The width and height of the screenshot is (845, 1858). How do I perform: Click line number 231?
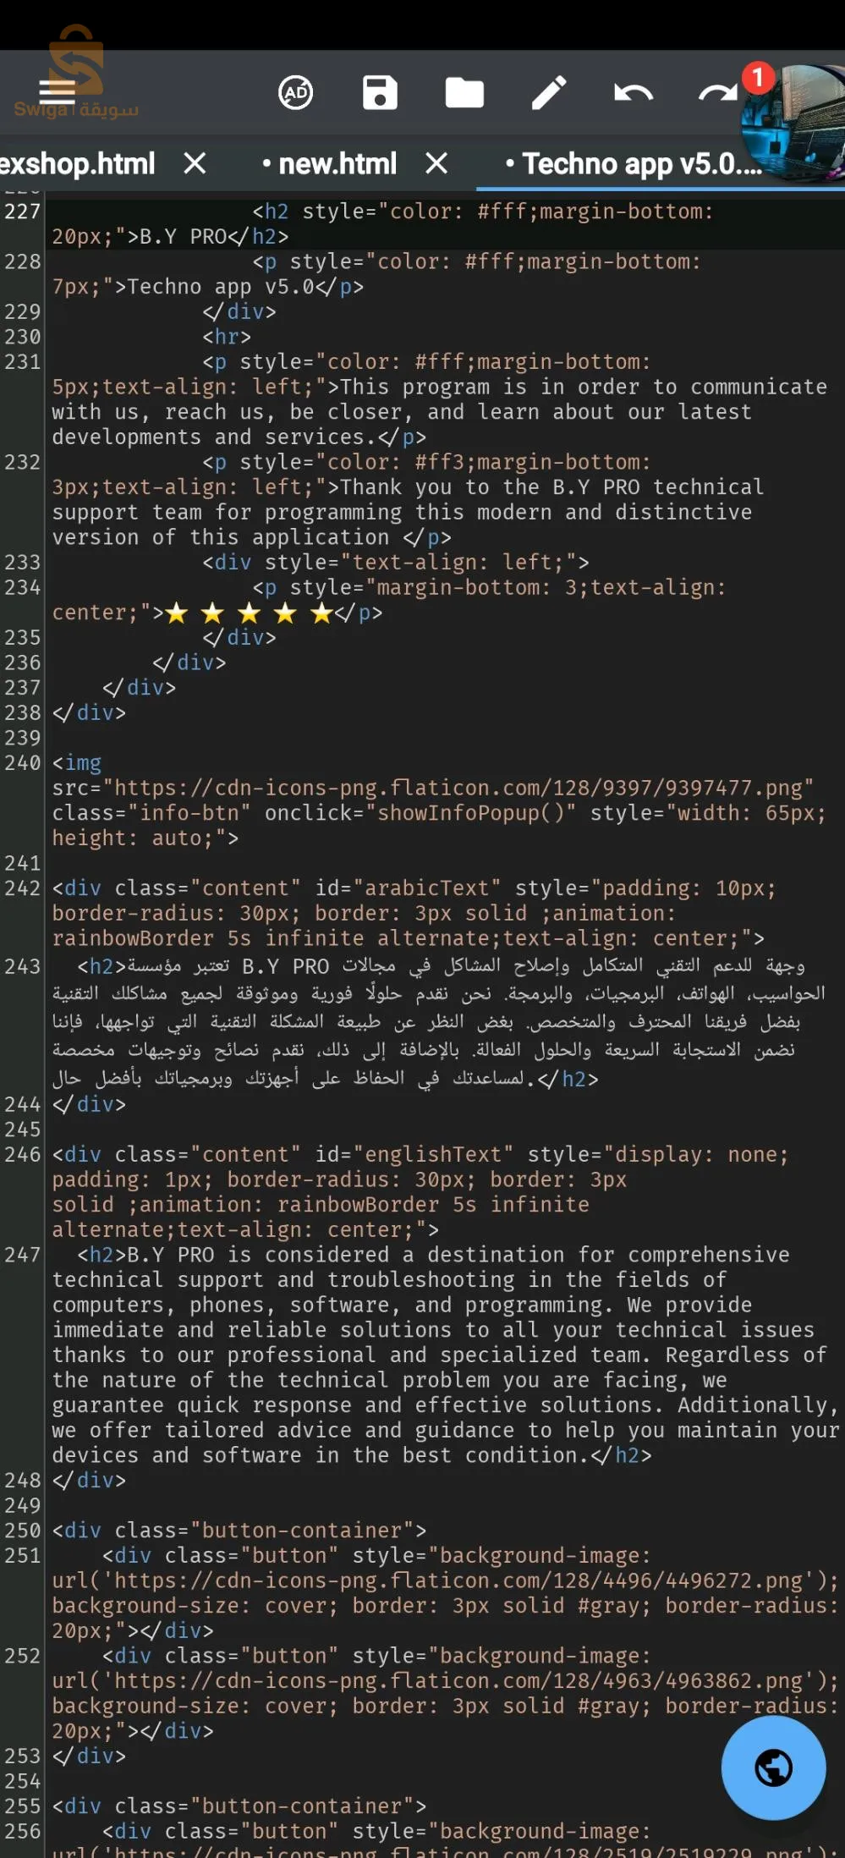click(22, 362)
